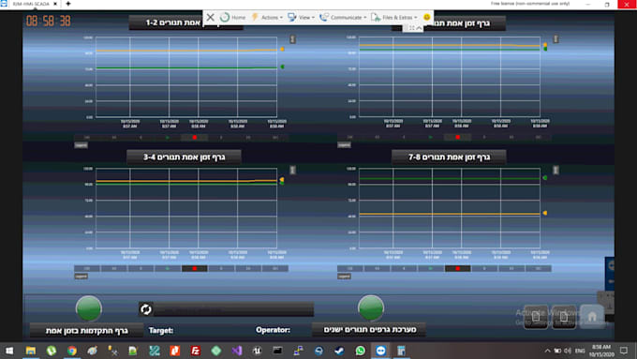Screen dimensions: 637x359
Task: Select the RJM-HMI-SCADA tab
Action: 31,4
